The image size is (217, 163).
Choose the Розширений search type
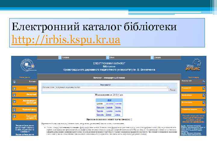coord(193,89)
